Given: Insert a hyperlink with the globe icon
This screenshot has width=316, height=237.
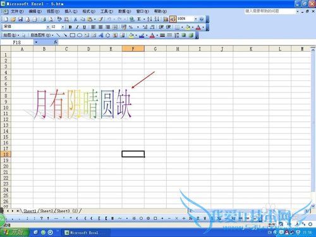Looking at the screenshot, I should click(x=132, y=19).
